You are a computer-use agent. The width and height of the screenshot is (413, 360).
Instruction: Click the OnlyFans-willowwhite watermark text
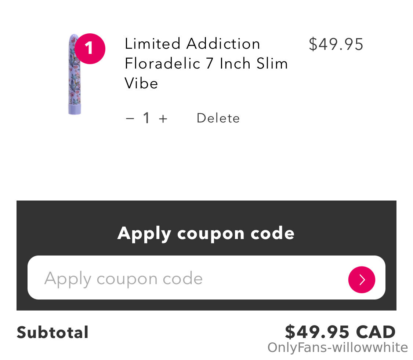(x=337, y=348)
